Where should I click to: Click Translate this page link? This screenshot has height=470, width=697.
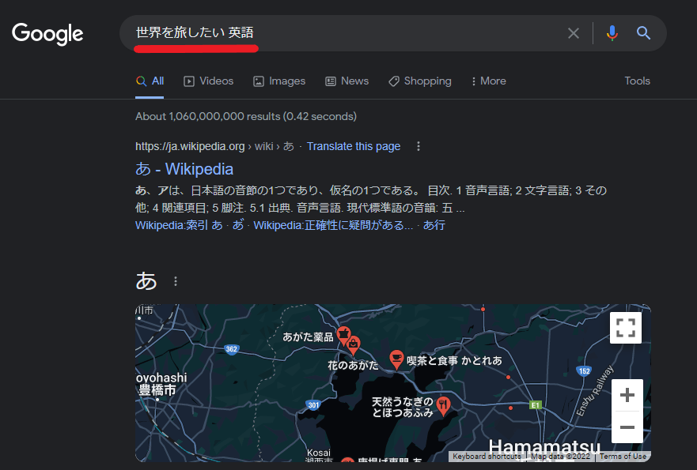pos(354,146)
